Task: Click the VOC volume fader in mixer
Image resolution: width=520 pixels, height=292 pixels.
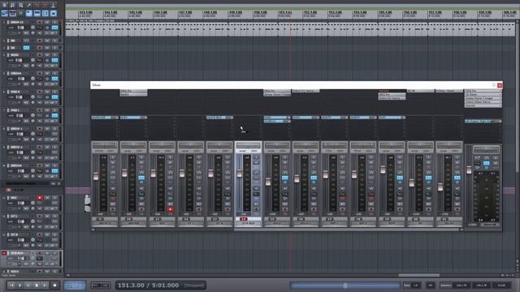Action: 154,173
